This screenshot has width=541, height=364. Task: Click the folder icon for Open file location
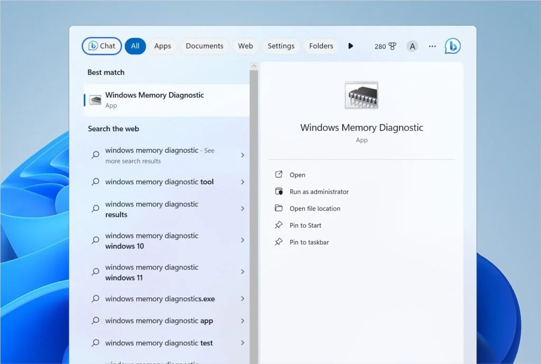[x=279, y=208]
